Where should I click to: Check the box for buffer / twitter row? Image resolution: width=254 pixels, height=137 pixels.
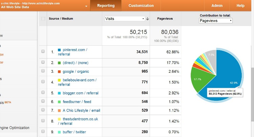pos(43,131)
